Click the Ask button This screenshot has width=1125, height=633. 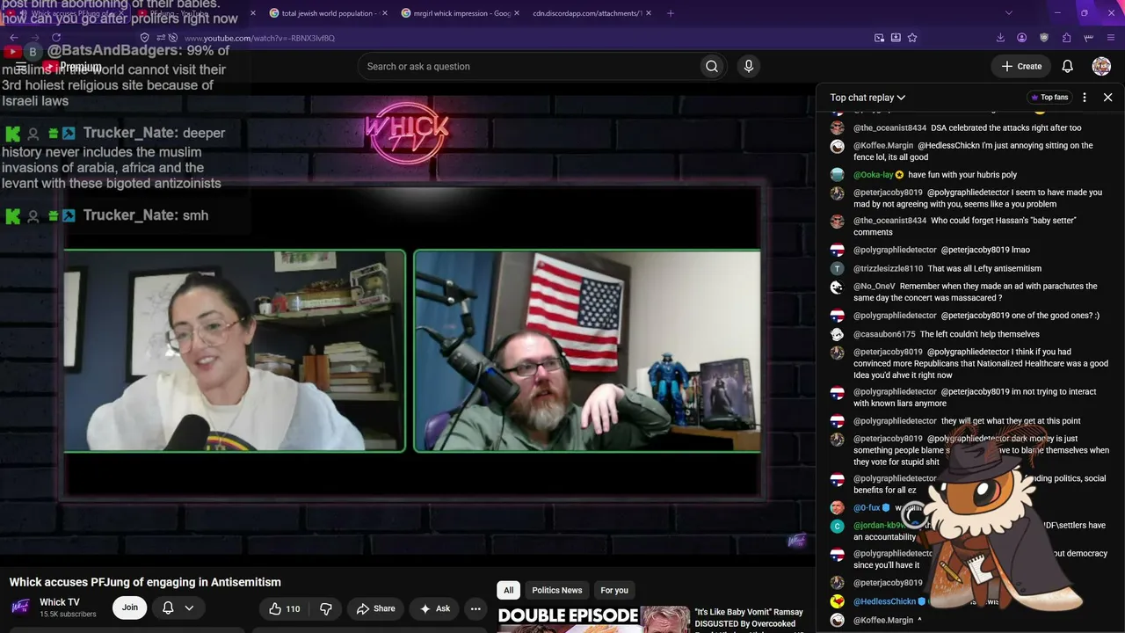coord(435,608)
